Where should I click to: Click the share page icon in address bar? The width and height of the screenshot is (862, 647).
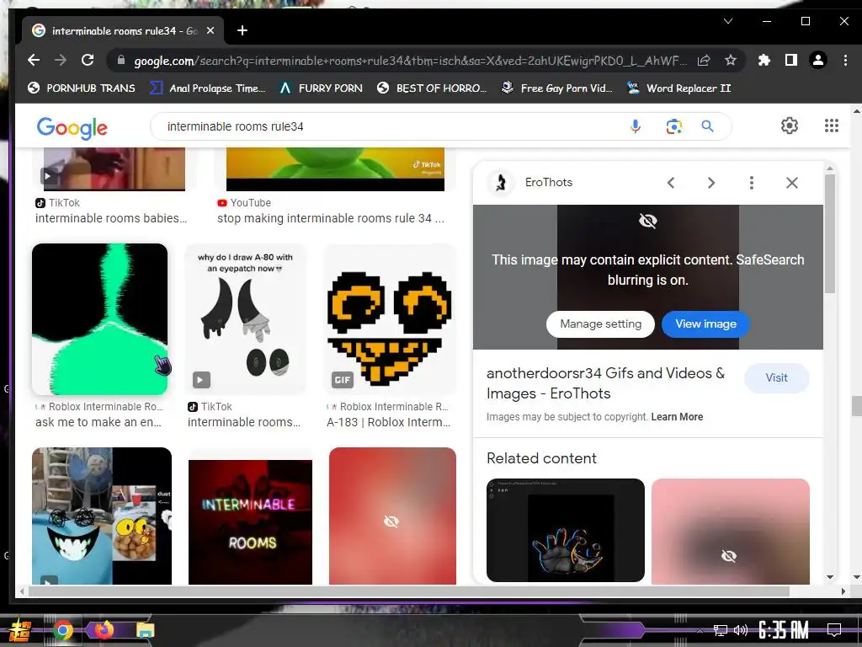[x=704, y=61]
